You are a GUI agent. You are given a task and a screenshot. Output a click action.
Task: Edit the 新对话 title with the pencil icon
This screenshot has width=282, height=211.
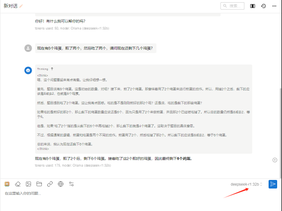[21, 6]
